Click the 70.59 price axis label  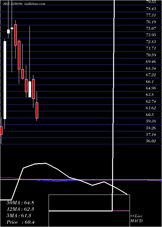[x=151, y=55]
